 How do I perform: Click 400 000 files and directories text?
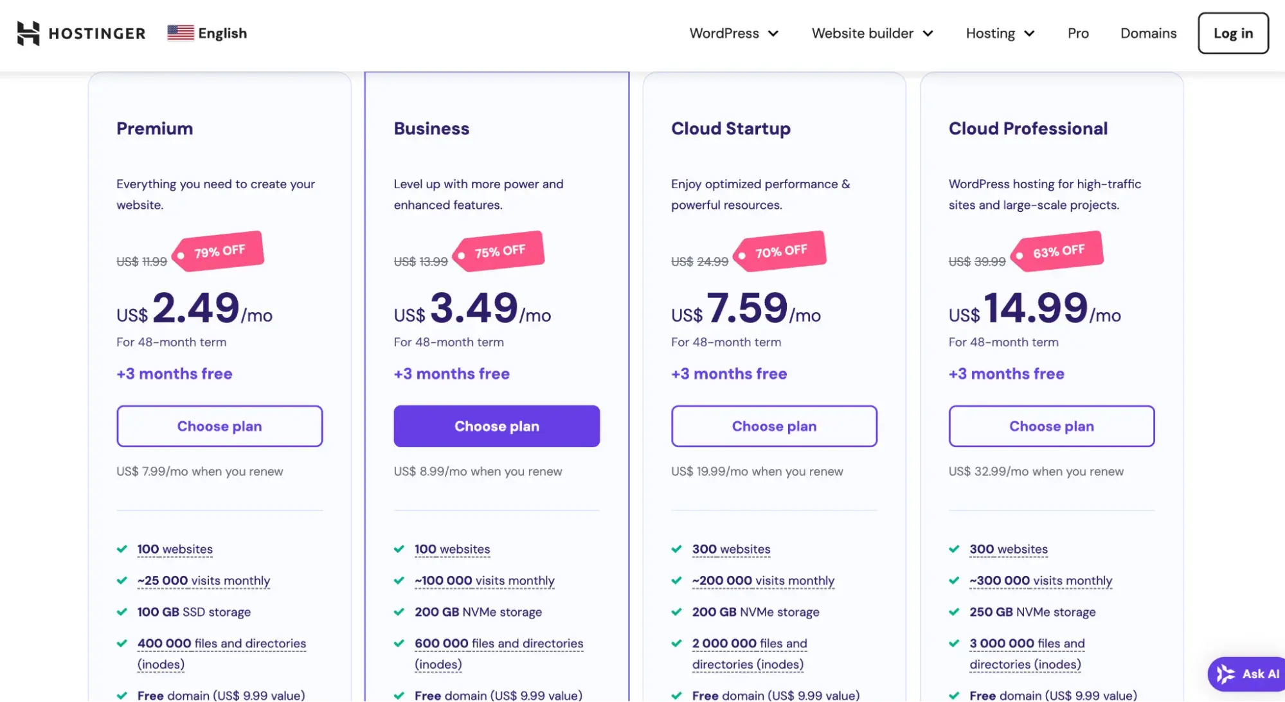pos(222,654)
